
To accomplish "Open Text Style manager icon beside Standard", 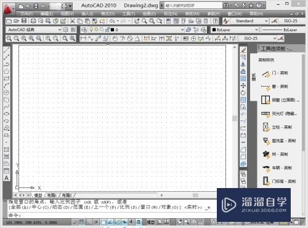I will click(226, 21).
